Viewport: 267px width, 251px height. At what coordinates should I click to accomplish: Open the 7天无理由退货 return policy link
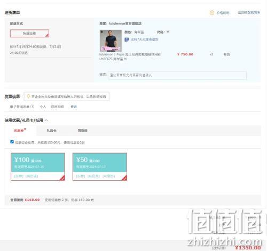click(144, 39)
